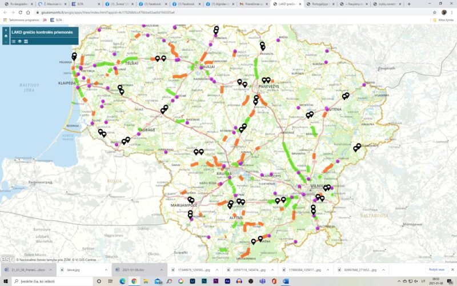Image resolution: width=457 pixels, height=286 pixels.
Task: Expand options for the 17990384 jpg download
Action: [327, 270]
